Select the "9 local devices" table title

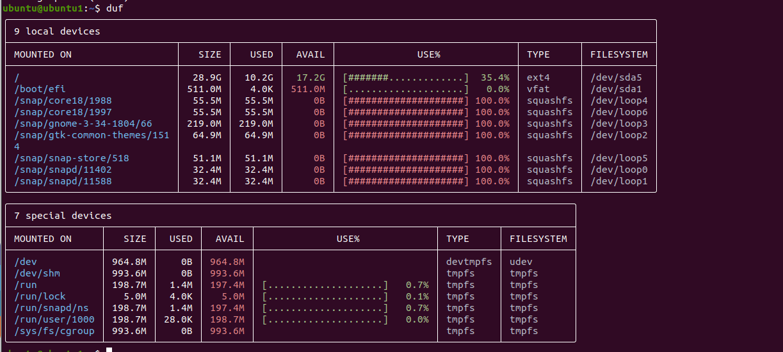57,31
